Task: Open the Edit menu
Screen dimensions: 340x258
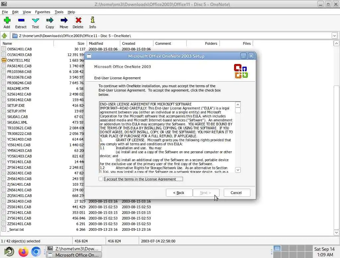Action: click(x=15, y=12)
